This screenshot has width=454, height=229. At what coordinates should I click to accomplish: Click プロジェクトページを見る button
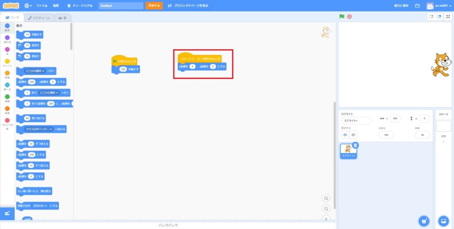click(188, 5)
